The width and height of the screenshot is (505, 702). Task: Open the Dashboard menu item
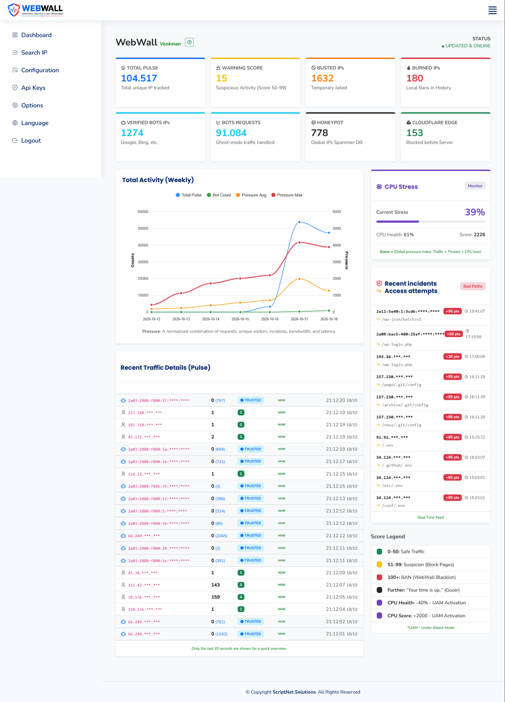(x=36, y=35)
